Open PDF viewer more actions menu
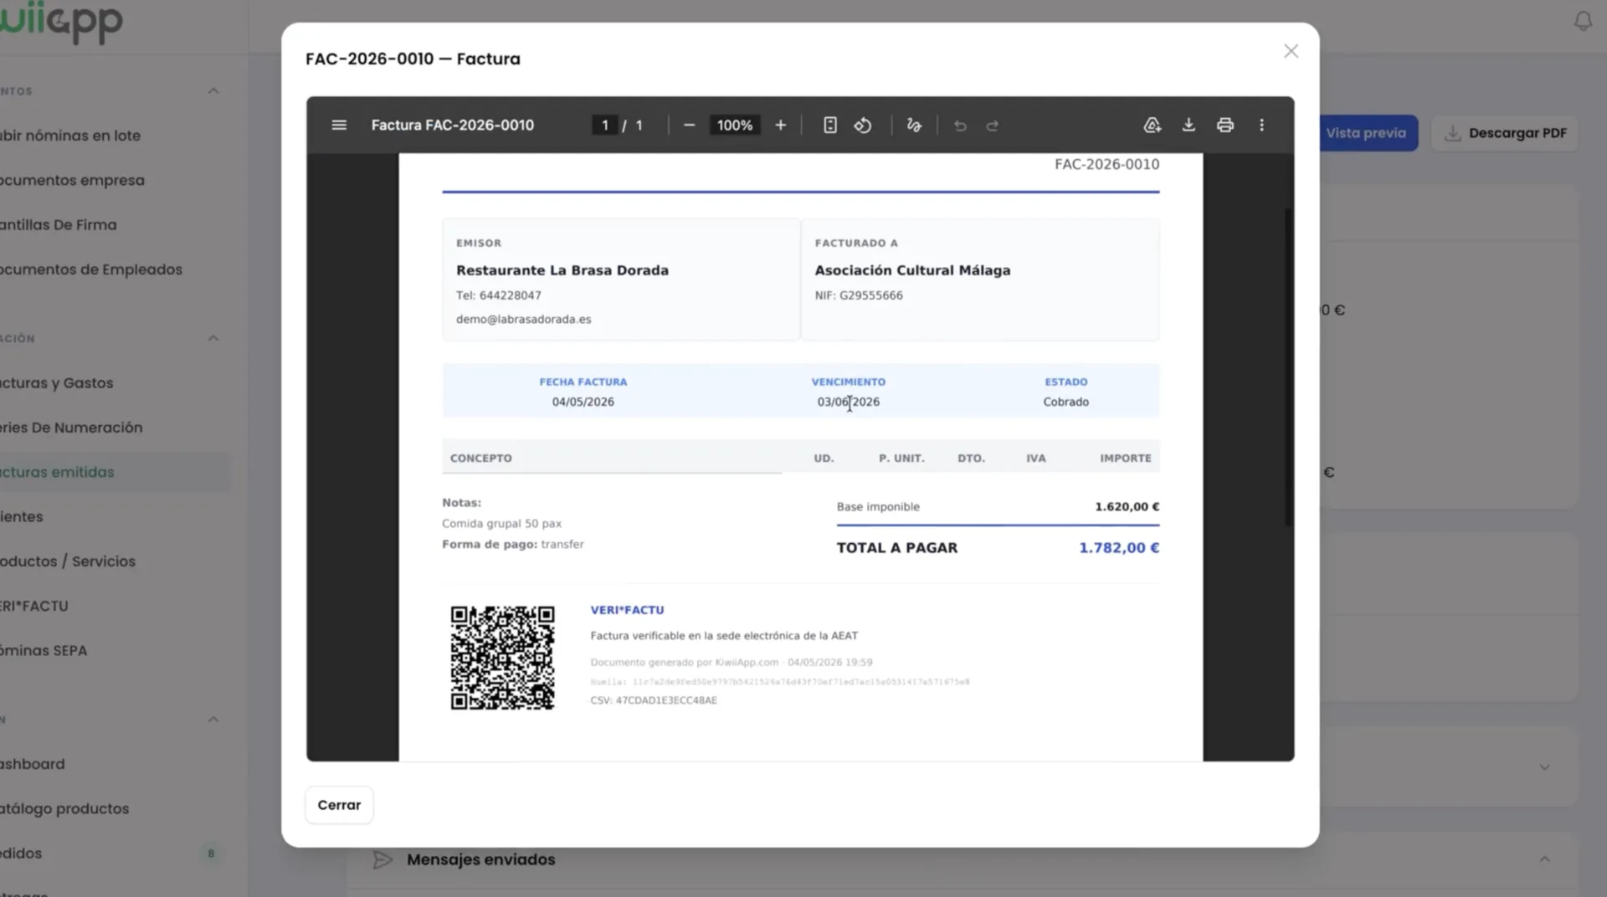 [1261, 126]
